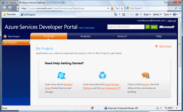Viewport: 183px width, 112px height.
Task: Expand the search provider dropdown arrow
Action: pyautogui.click(x=180, y=8)
